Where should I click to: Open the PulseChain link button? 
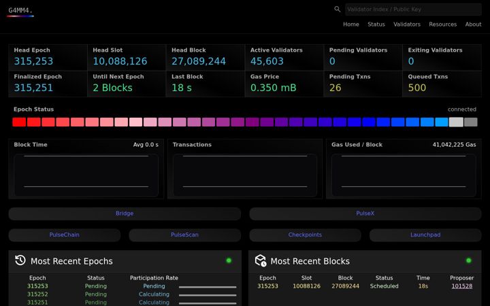[65, 235]
